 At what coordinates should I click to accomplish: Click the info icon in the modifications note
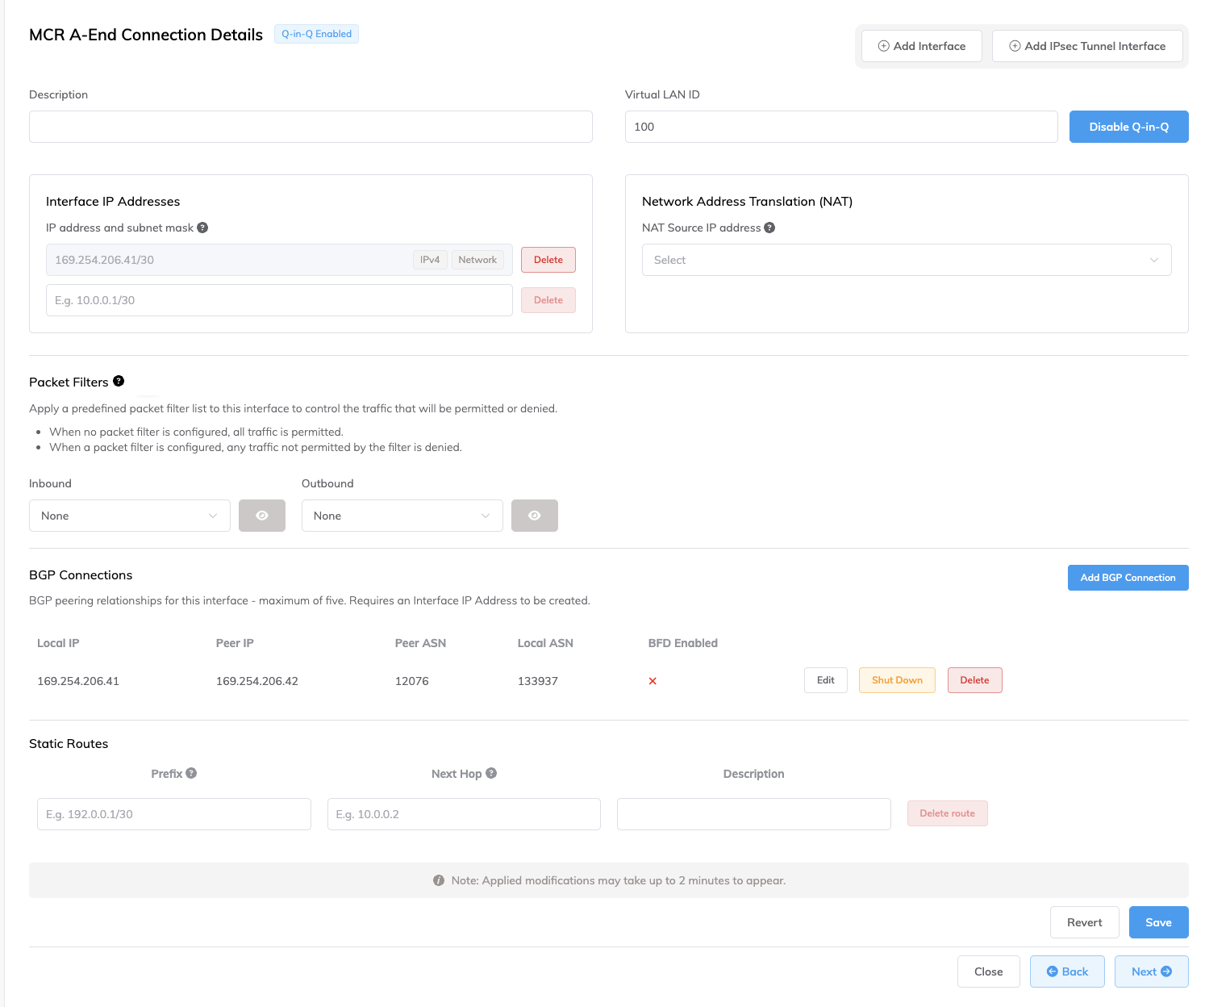pos(439,880)
